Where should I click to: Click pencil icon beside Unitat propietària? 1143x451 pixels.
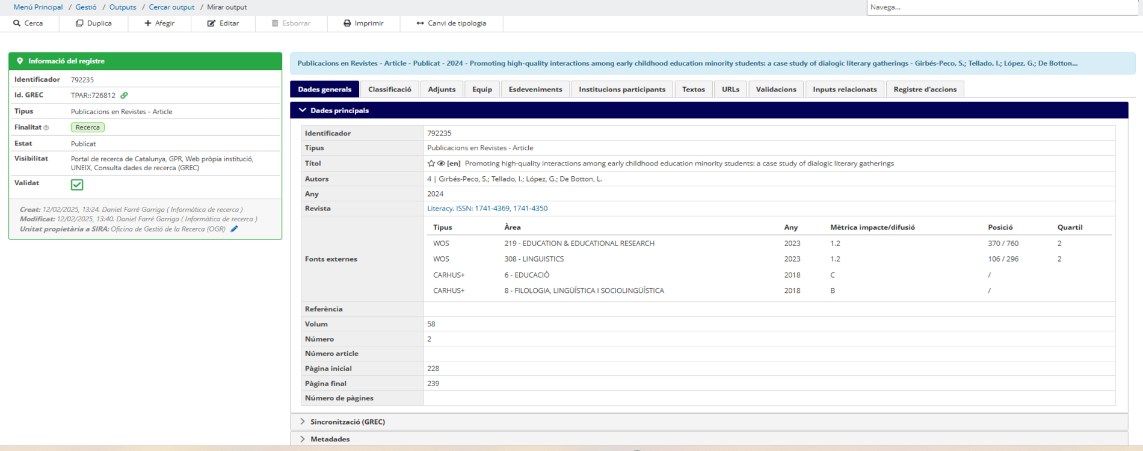235,229
